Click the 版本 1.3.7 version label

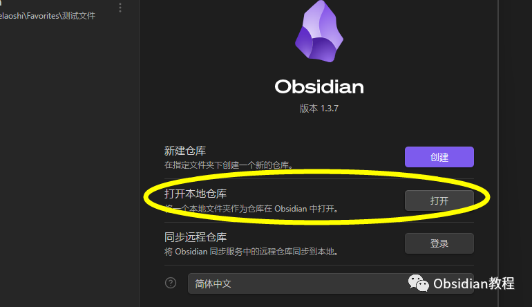coord(319,109)
